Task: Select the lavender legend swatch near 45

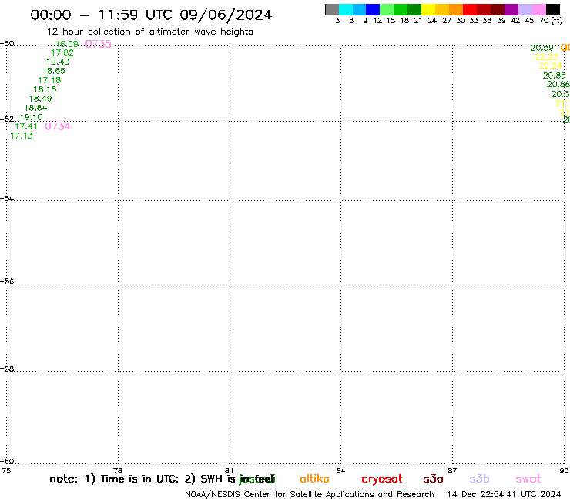Action: tap(525, 9)
